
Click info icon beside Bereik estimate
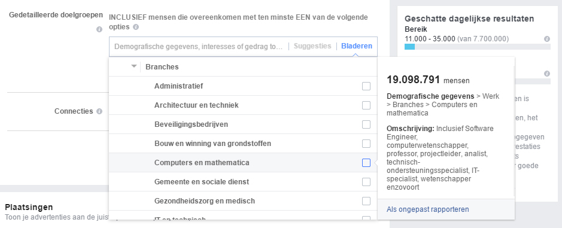pyautogui.click(x=547, y=39)
